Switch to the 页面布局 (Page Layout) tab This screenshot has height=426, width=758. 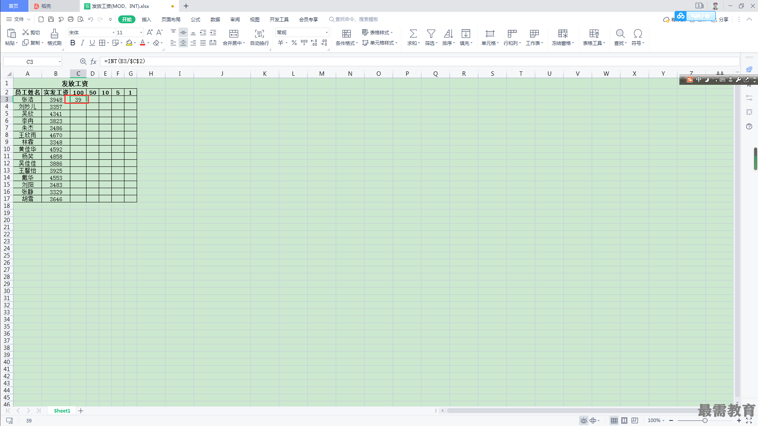pyautogui.click(x=171, y=19)
